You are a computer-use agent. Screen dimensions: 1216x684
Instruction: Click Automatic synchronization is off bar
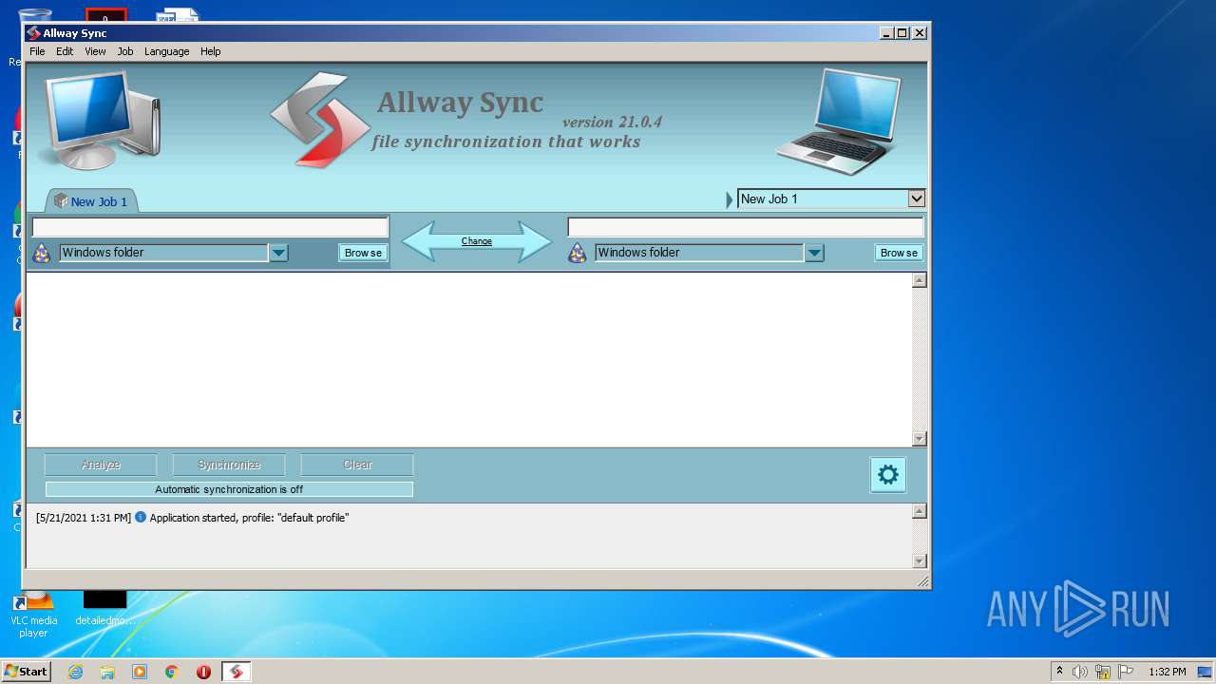point(229,489)
